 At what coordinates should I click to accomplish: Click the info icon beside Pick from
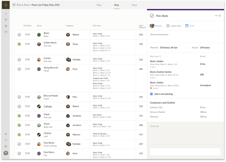[160, 56]
